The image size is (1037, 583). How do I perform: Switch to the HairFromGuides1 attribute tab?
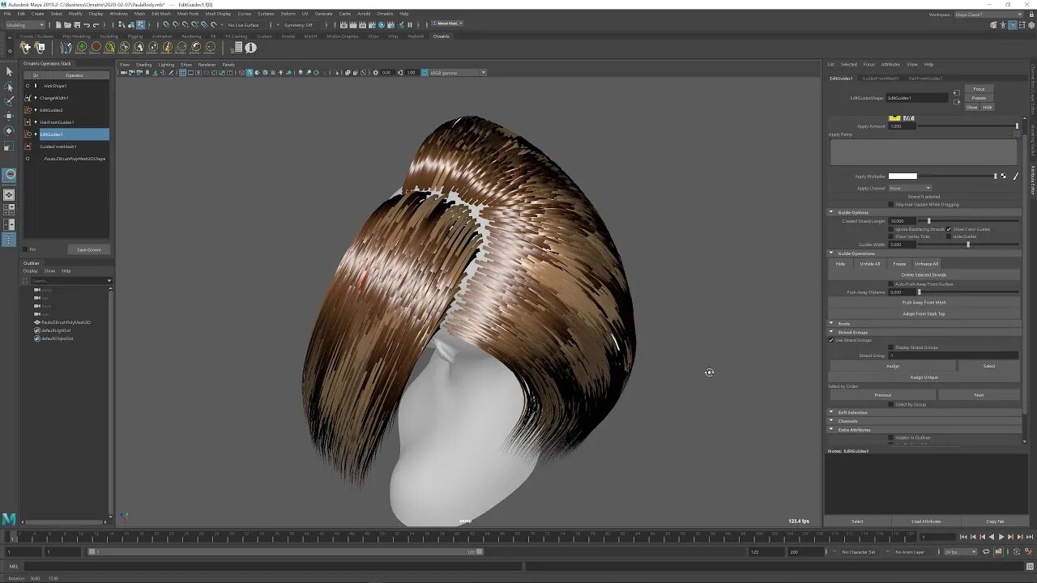point(924,79)
